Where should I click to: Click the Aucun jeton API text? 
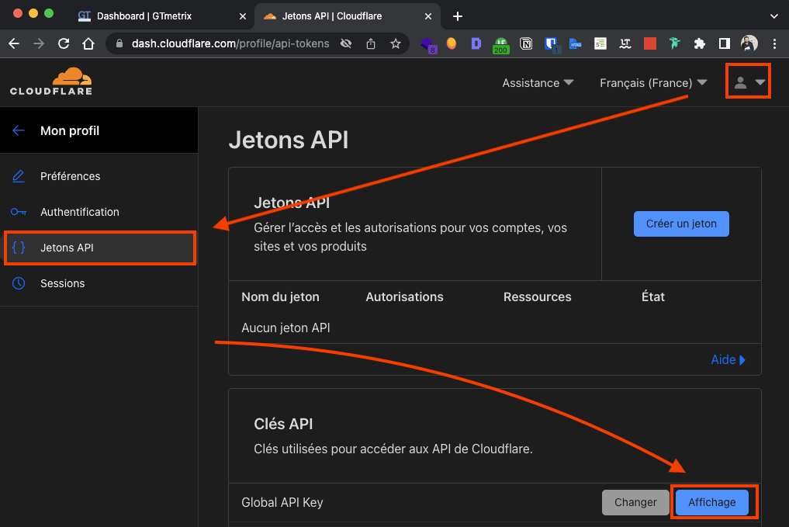[x=285, y=328]
